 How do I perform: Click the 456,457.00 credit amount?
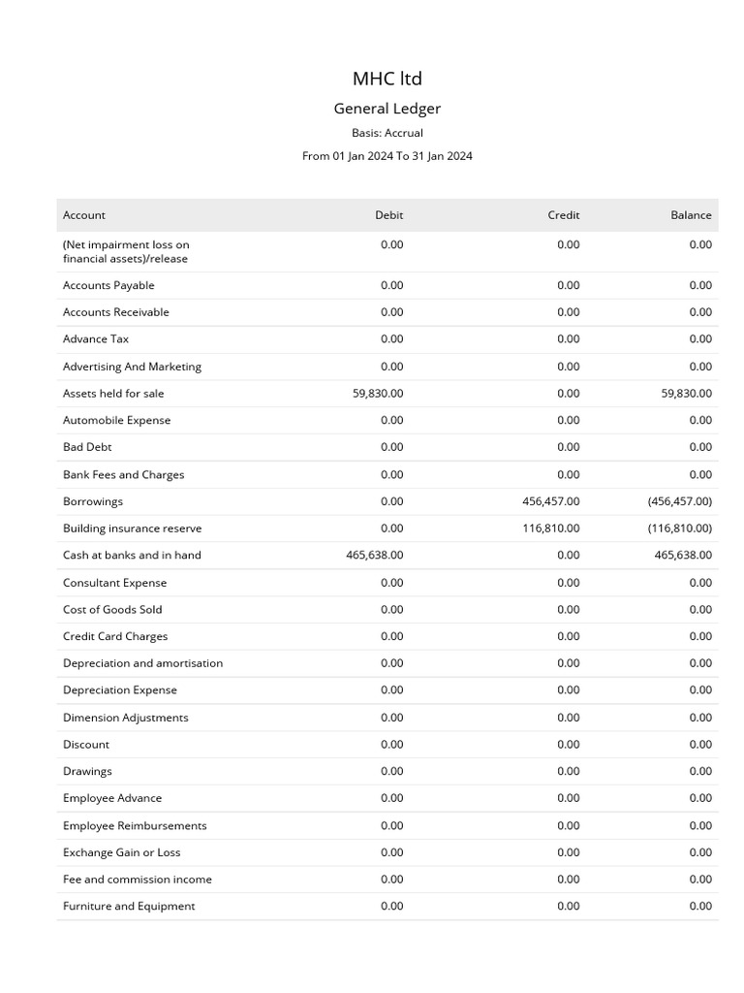(x=550, y=501)
